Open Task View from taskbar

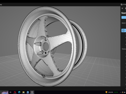(10, 92)
